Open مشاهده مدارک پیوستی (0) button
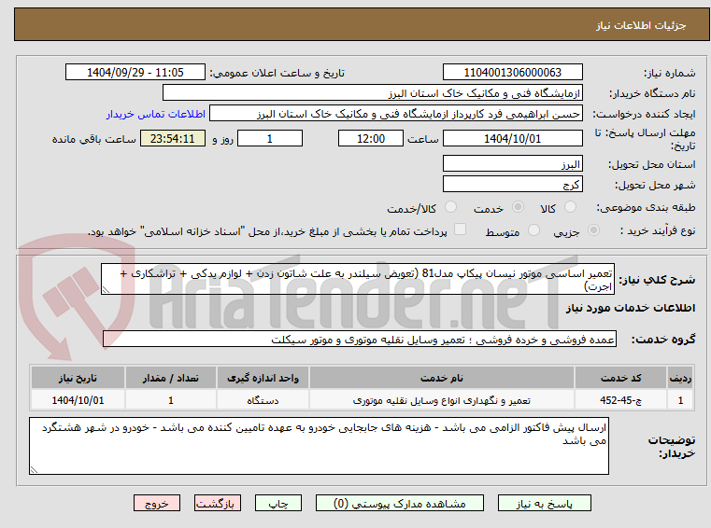The image size is (711, 528). 400,503
